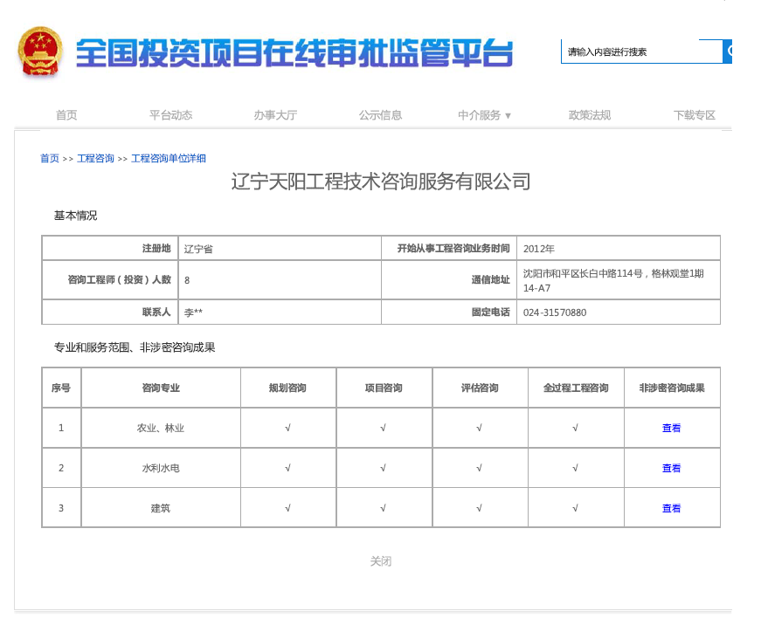Select the 辽宁省 registration value

coord(198,249)
